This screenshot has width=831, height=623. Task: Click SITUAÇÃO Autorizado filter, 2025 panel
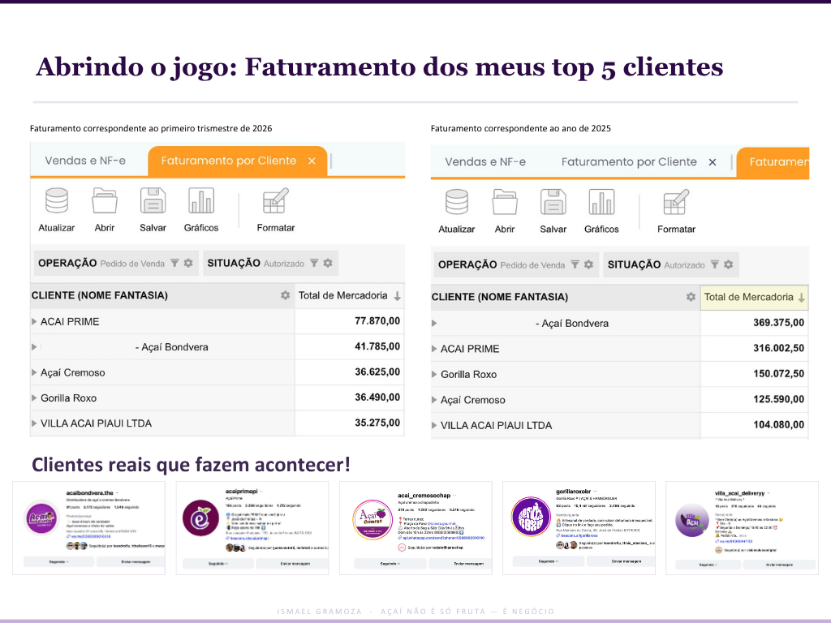670,264
